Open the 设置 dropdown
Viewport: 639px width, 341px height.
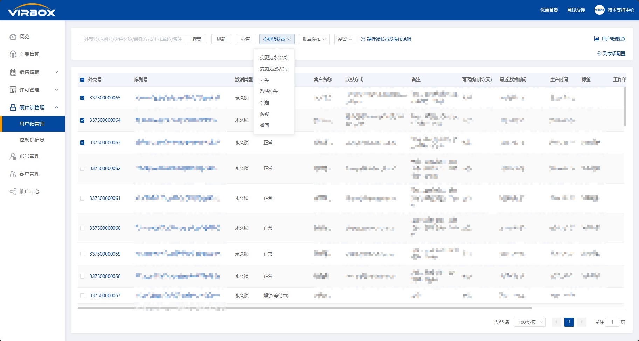coord(345,39)
